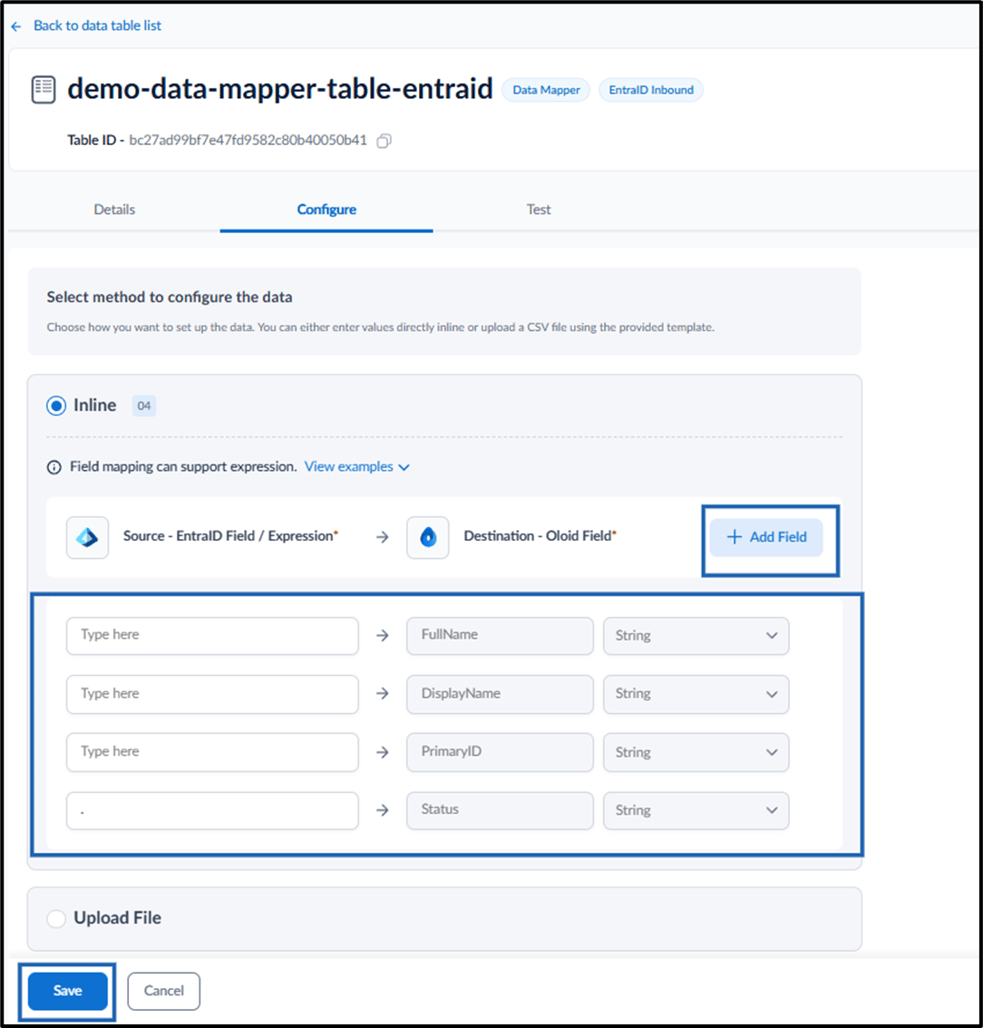The height and width of the screenshot is (1028, 983).
Task: Click the Table ID value text
Action: [x=248, y=141]
